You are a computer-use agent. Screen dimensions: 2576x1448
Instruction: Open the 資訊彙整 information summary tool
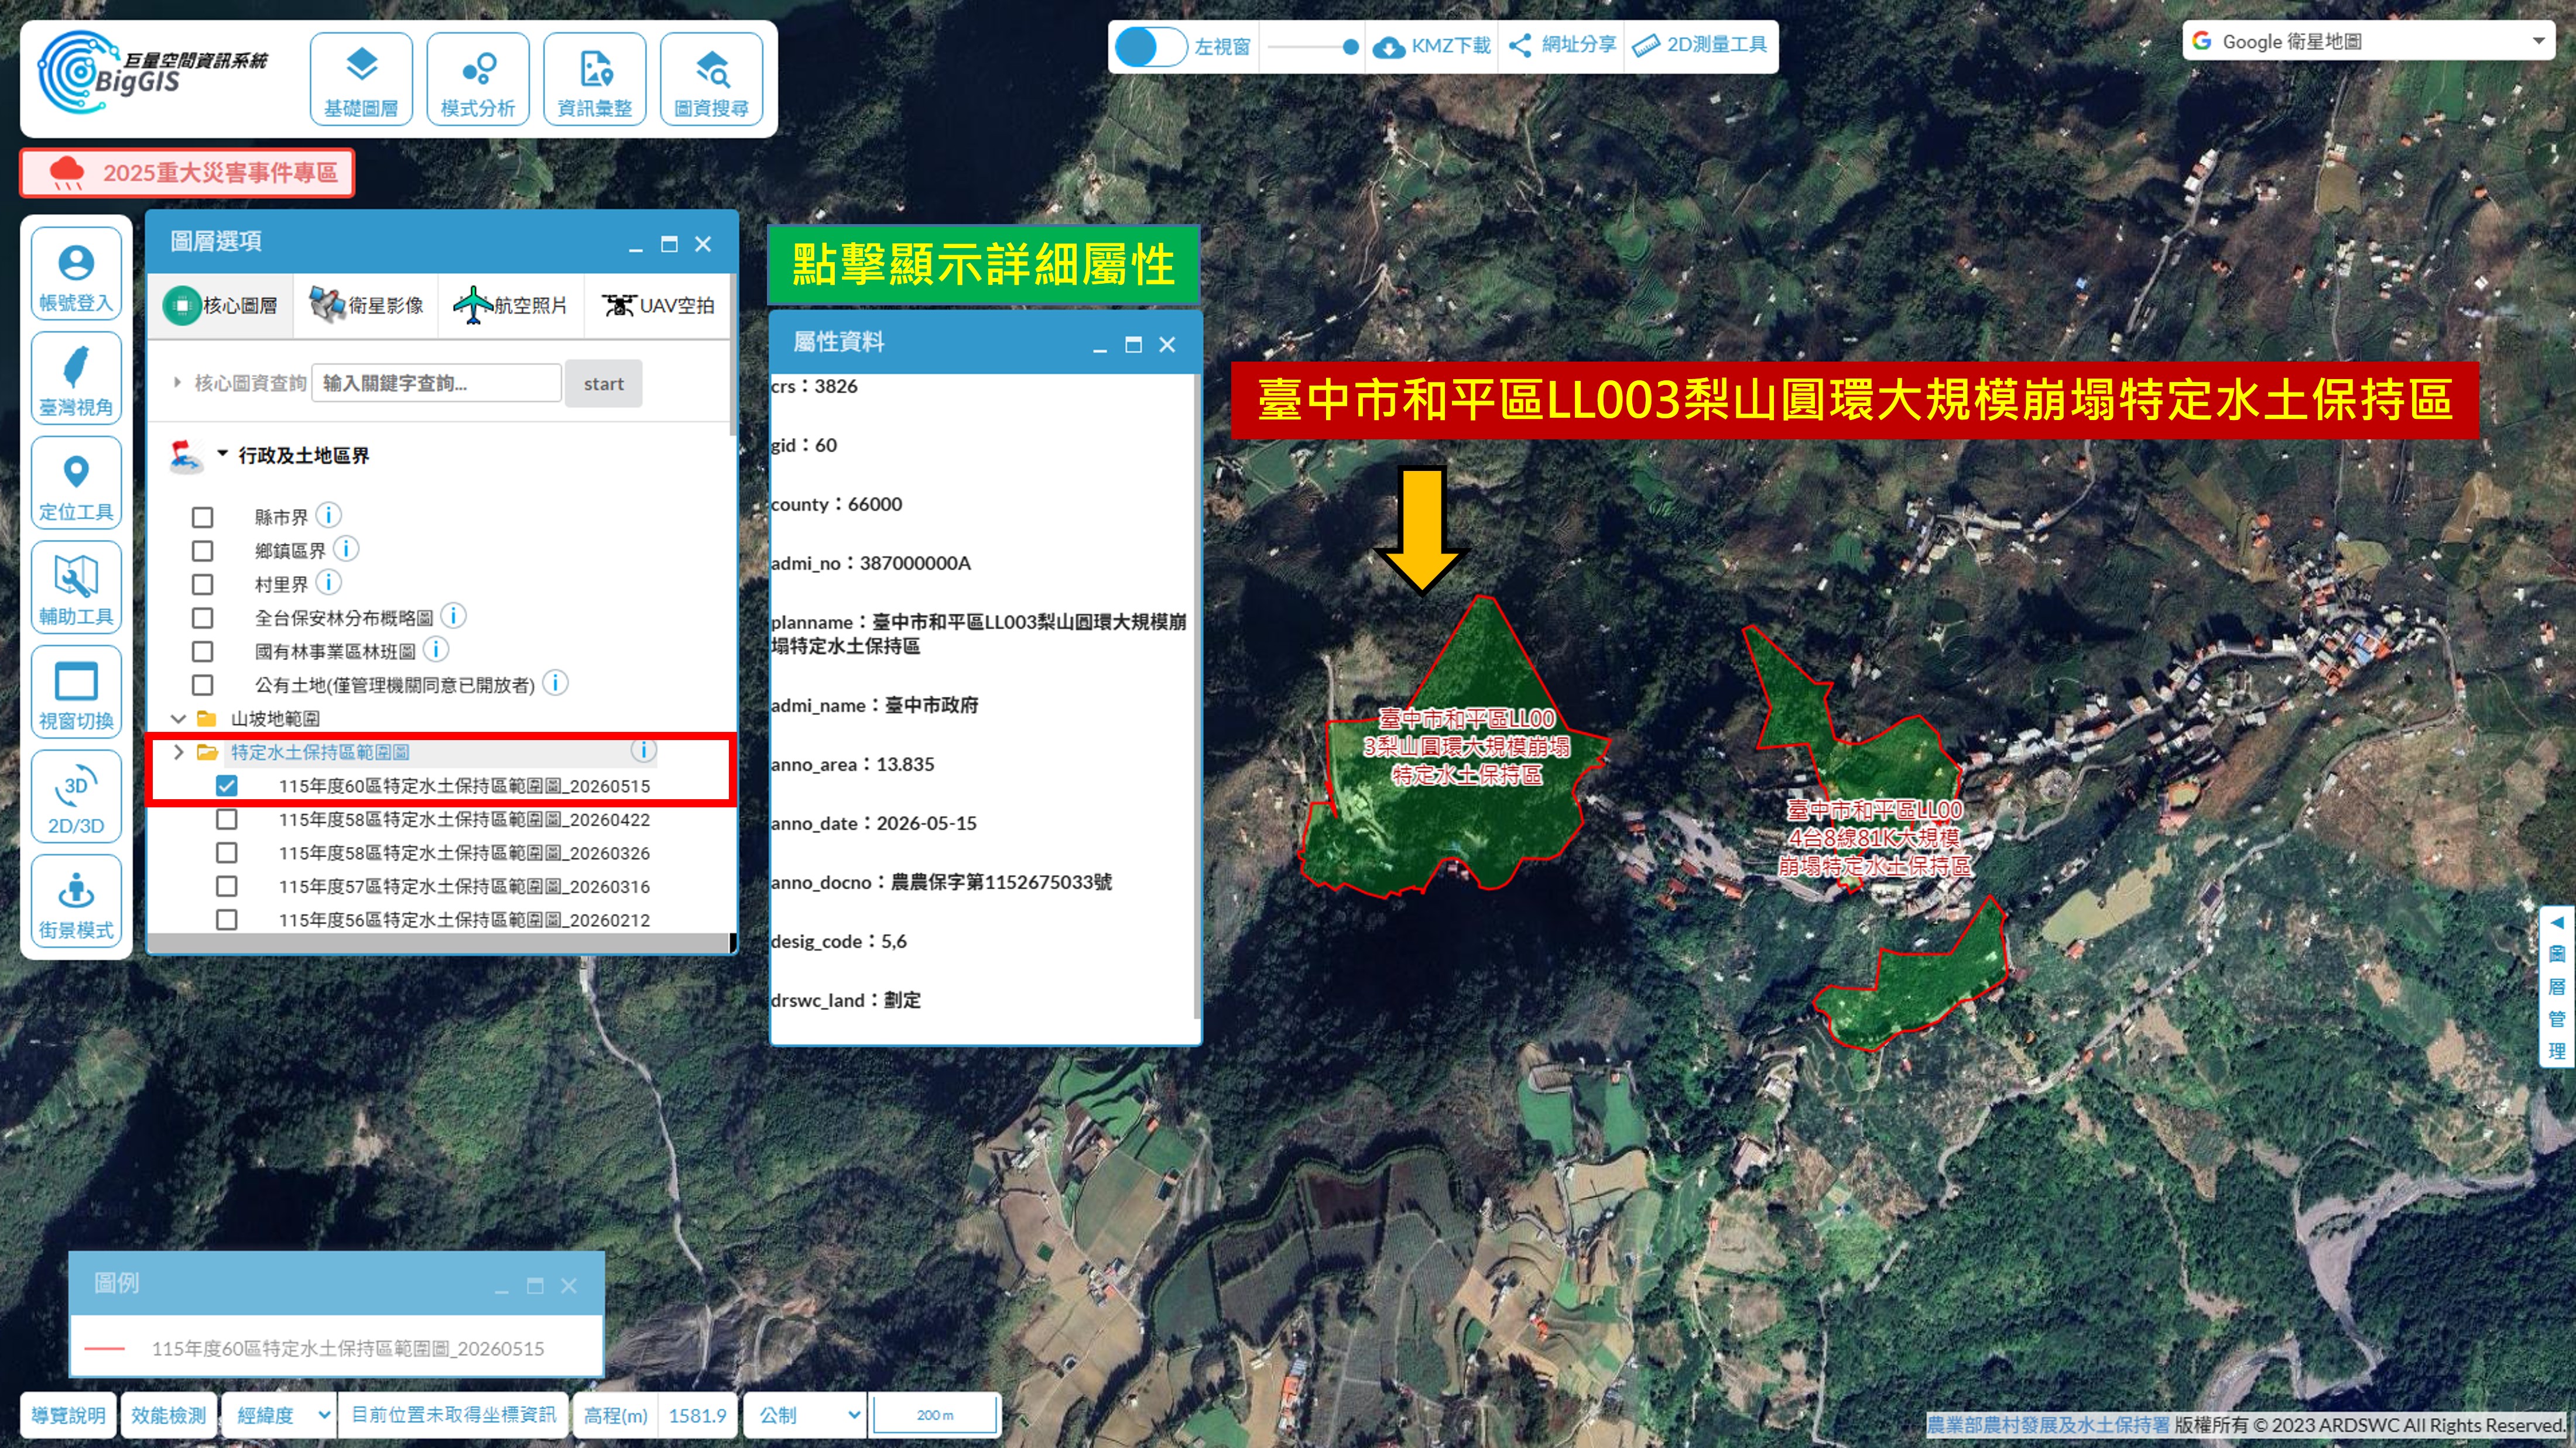(x=595, y=79)
